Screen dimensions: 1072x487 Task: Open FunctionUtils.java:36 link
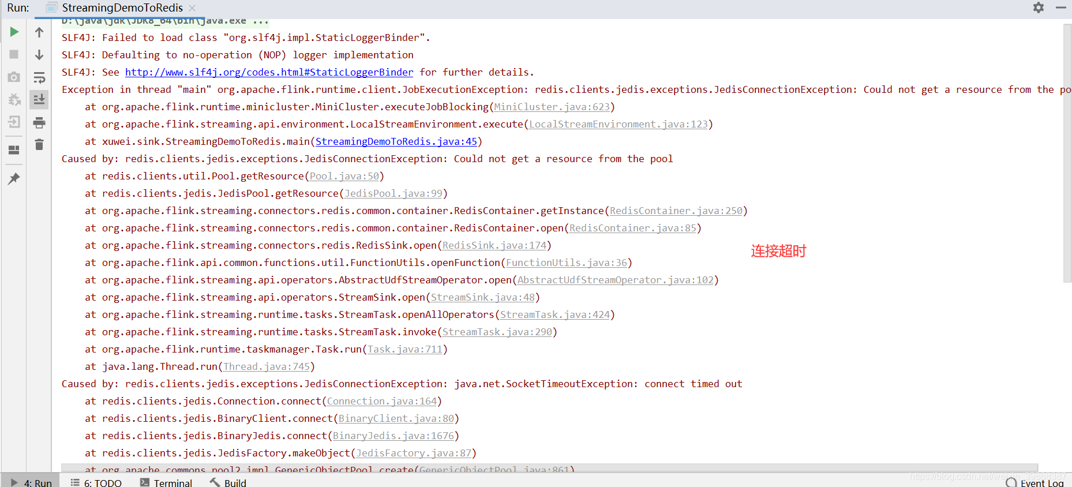coord(567,263)
